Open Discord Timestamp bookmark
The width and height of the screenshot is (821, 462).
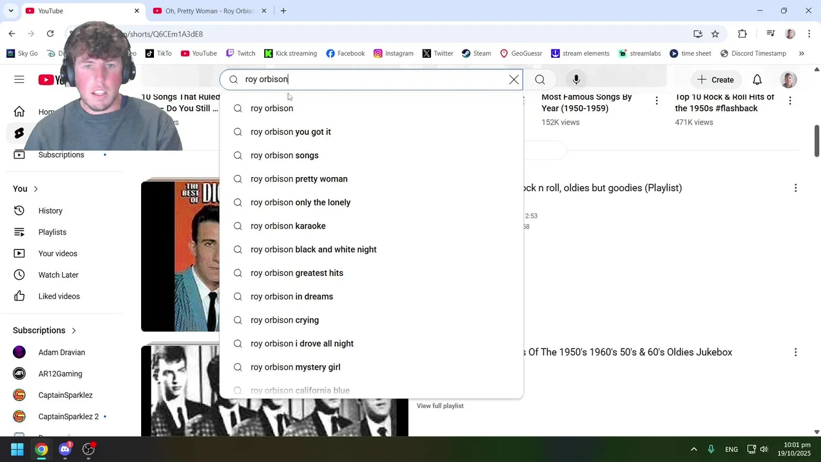[752, 53]
